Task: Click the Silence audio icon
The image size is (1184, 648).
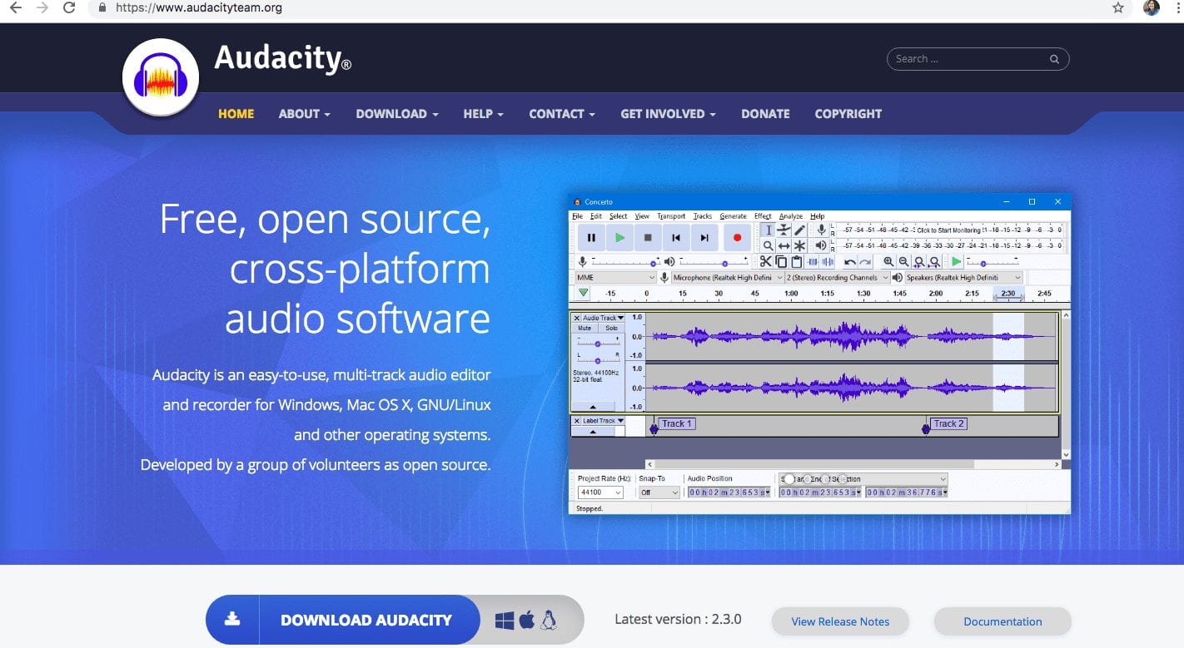Action: pos(828,262)
